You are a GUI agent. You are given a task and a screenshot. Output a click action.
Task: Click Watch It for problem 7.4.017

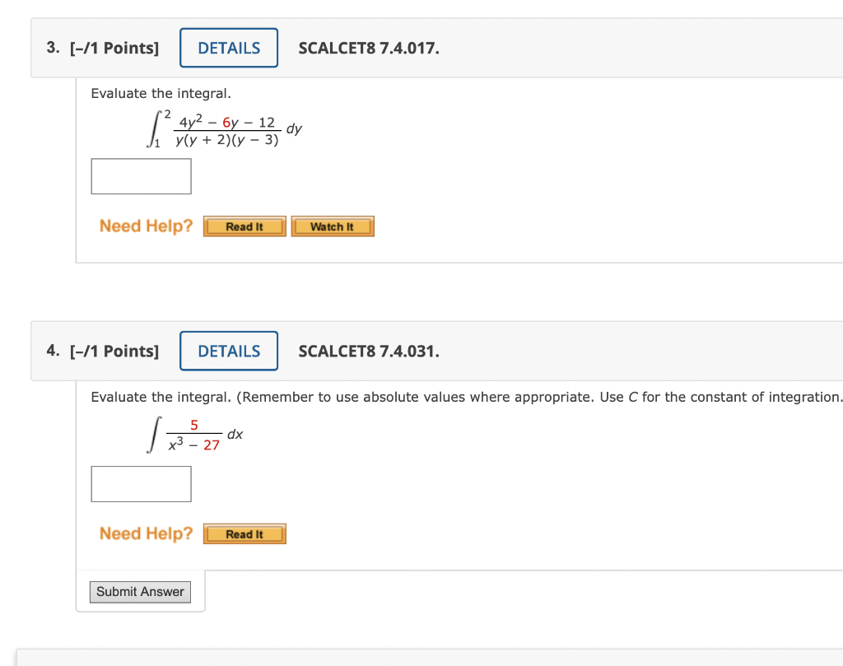332,226
